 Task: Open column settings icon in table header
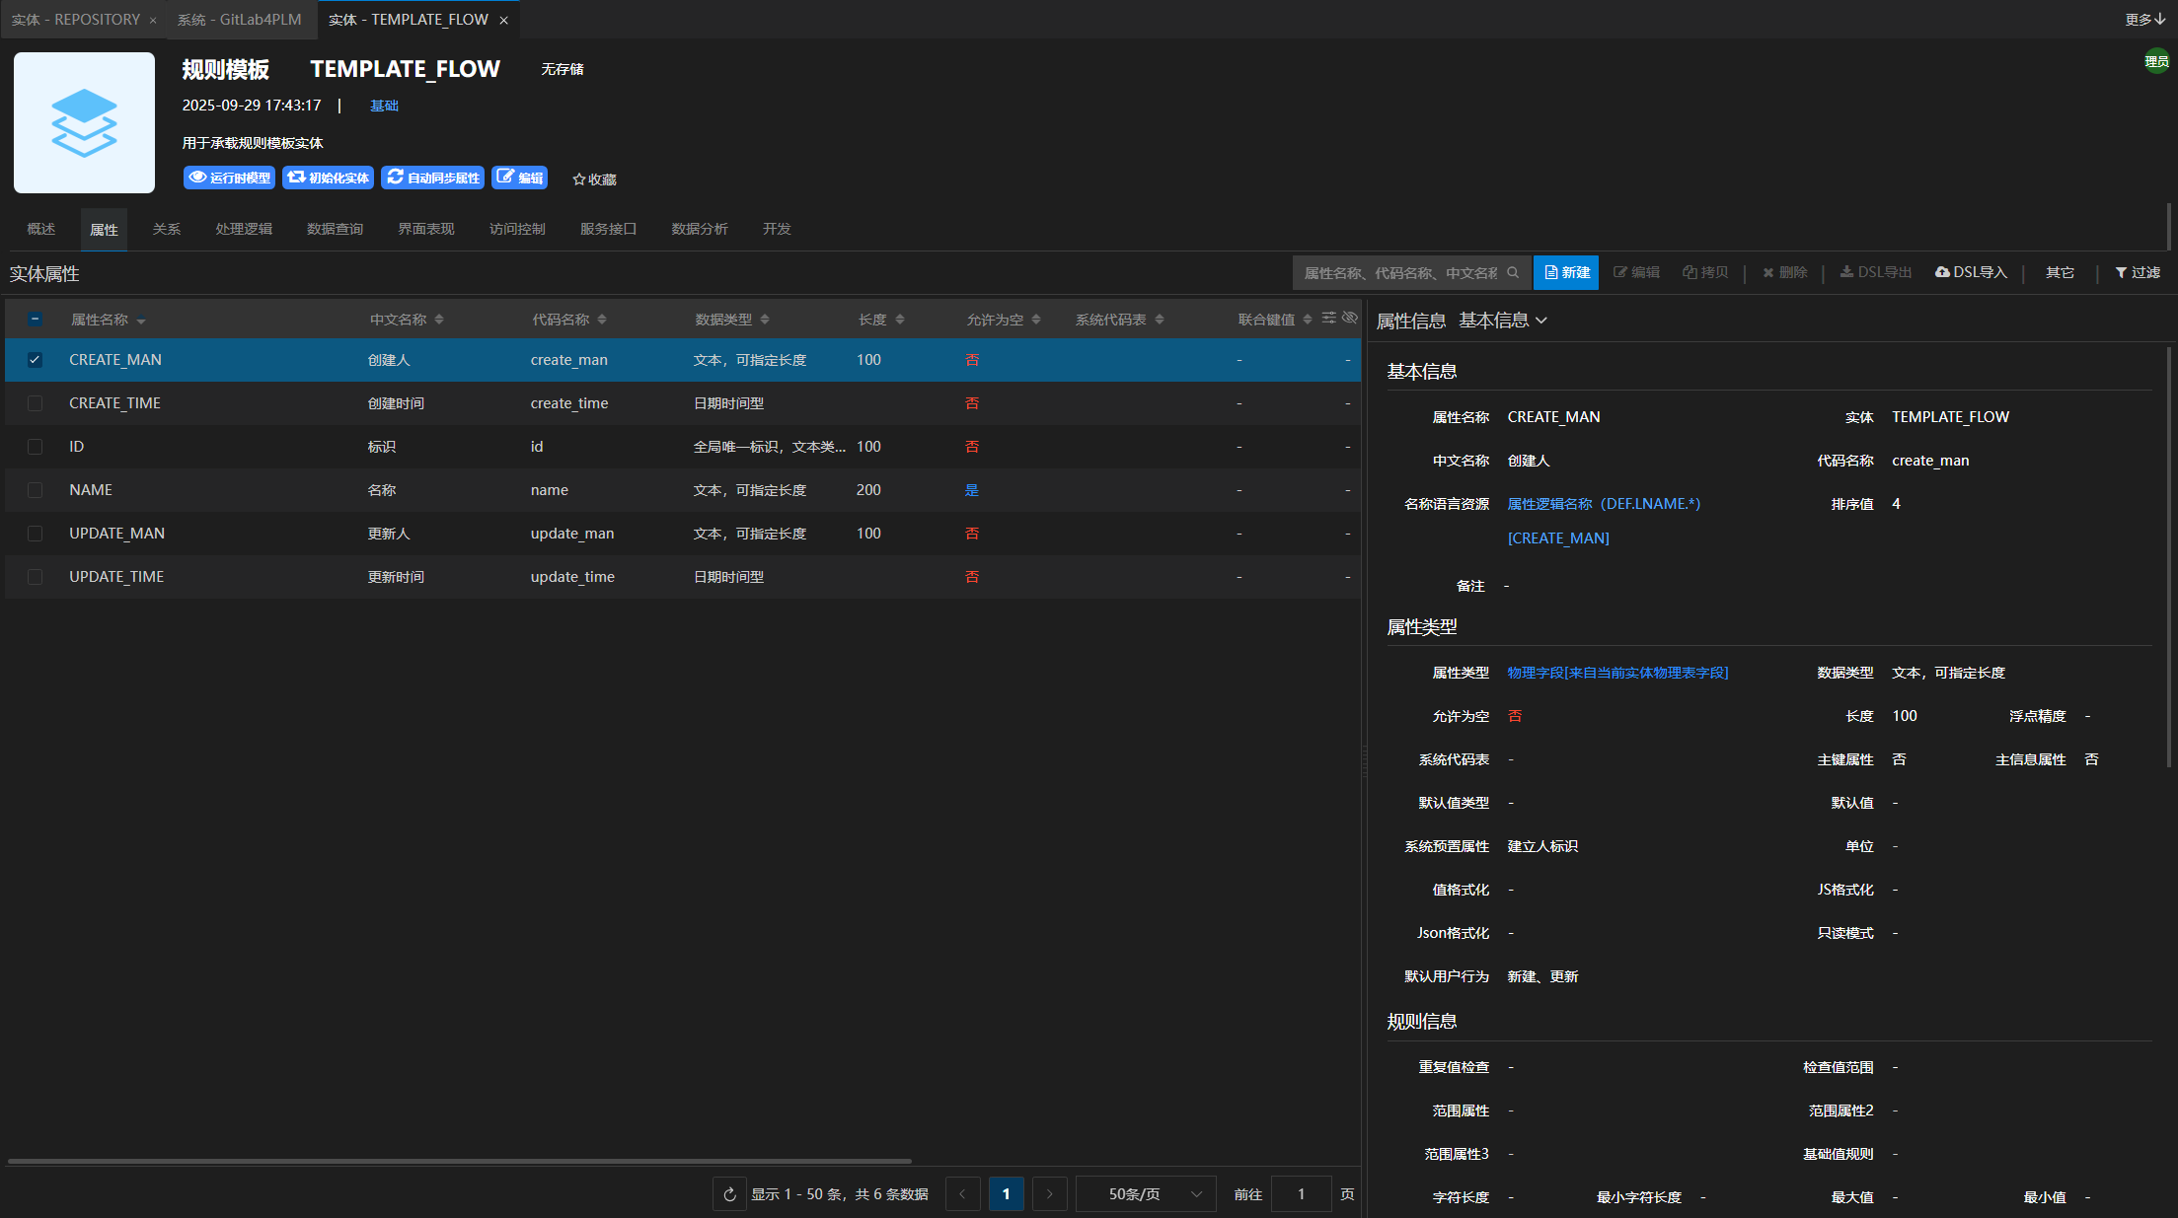(x=1329, y=318)
